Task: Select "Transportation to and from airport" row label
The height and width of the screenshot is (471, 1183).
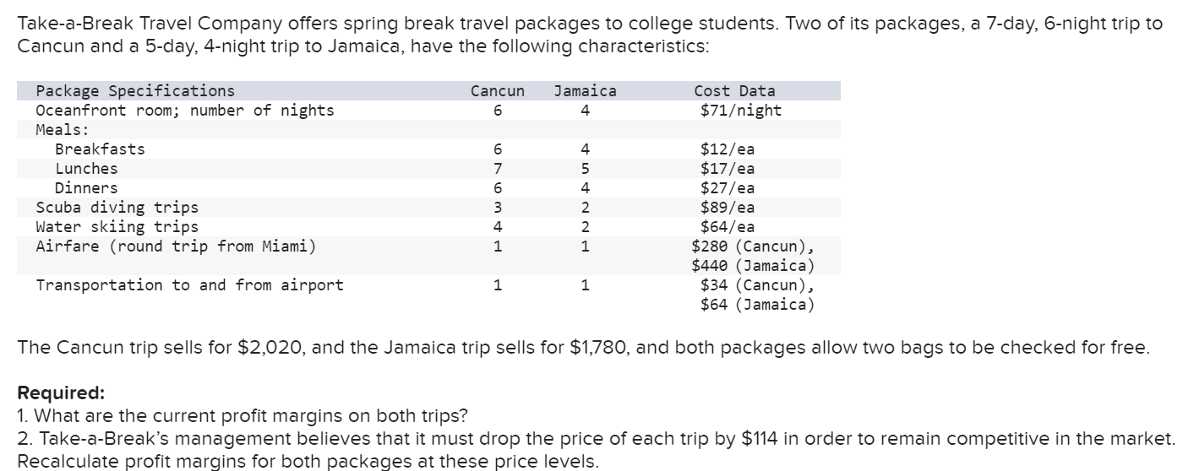Action: coord(189,285)
